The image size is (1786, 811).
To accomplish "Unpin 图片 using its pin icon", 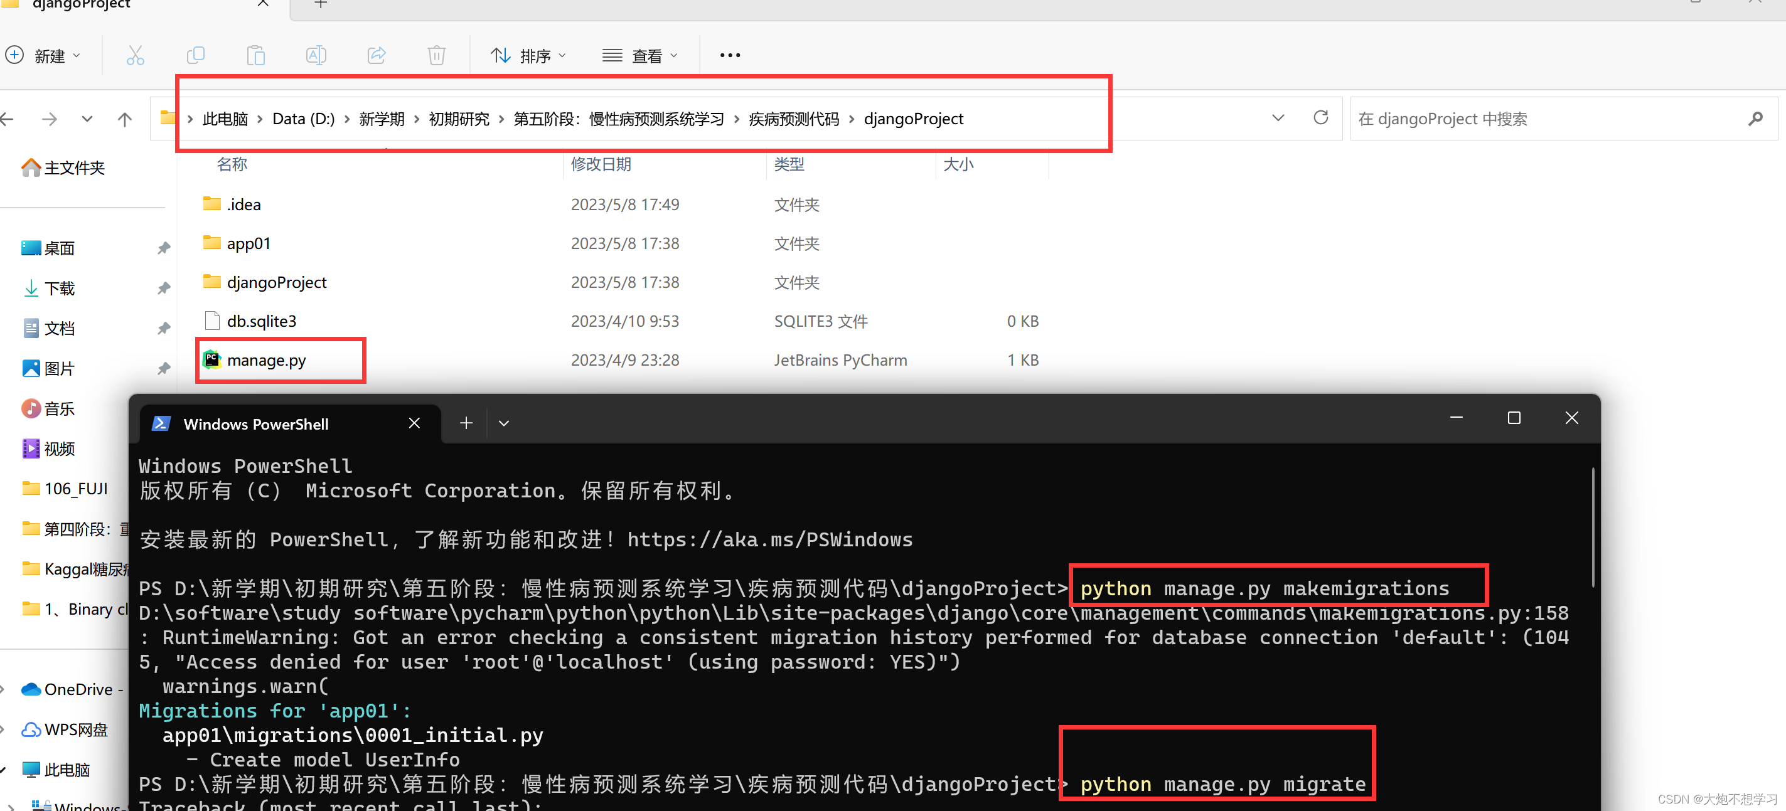I will tap(164, 369).
